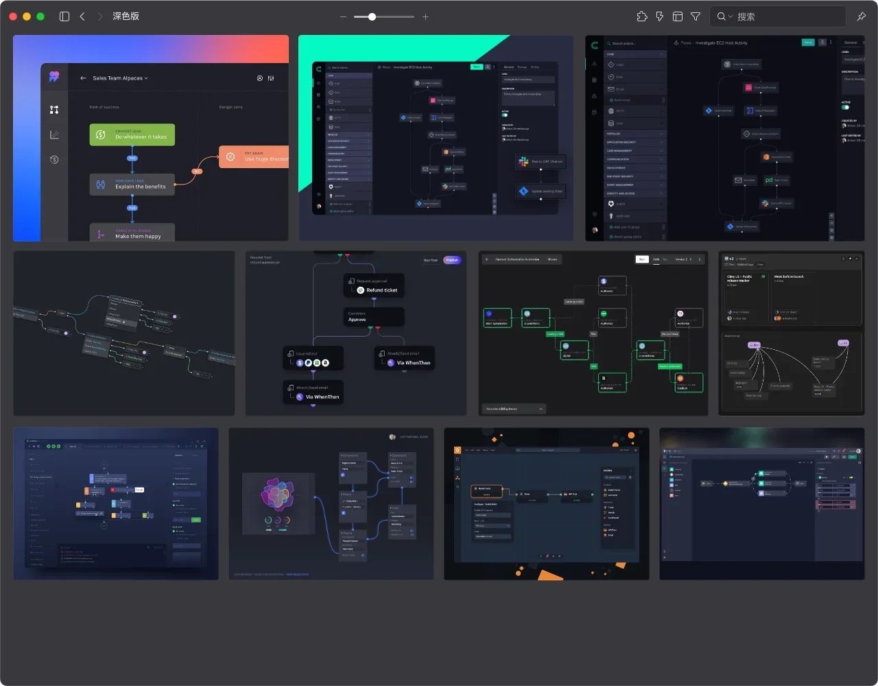Viewport: 878px width, 686px height.
Task: Select the green-cornered EC2 flow thumbnail
Action: pyautogui.click(x=436, y=138)
